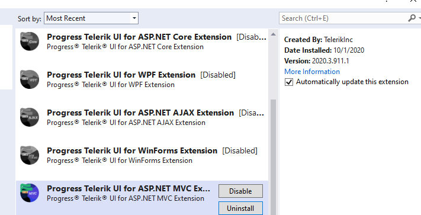This screenshot has width=421, height=215.
Task: Click the scroll up arrow of extension list
Action: coord(273,34)
